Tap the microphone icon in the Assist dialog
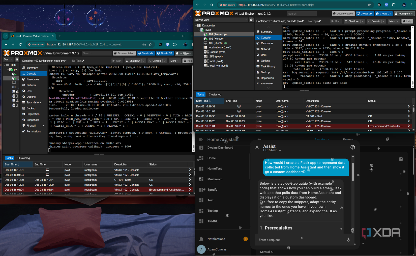 (348, 240)
